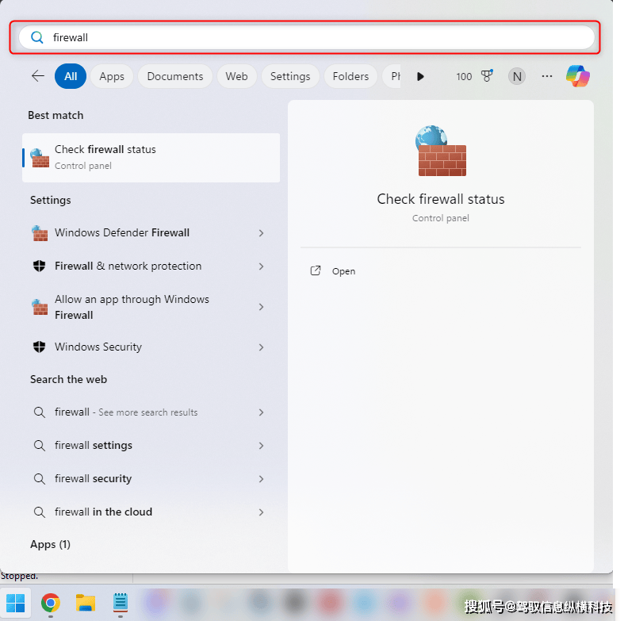Click Check firewall status preview title
Viewport: 624px width, 621px height.
coord(441,198)
